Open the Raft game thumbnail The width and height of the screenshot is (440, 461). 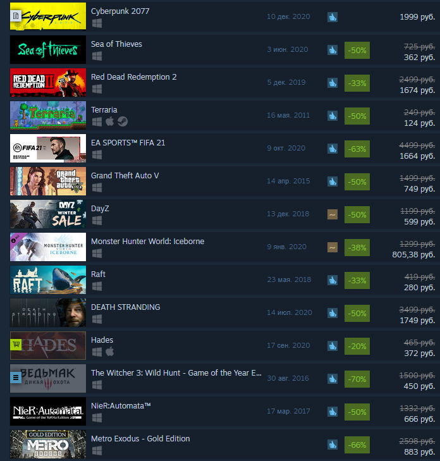click(x=48, y=280)
